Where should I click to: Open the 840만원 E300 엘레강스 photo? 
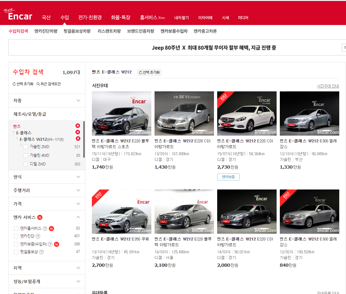tap(310, 212)
